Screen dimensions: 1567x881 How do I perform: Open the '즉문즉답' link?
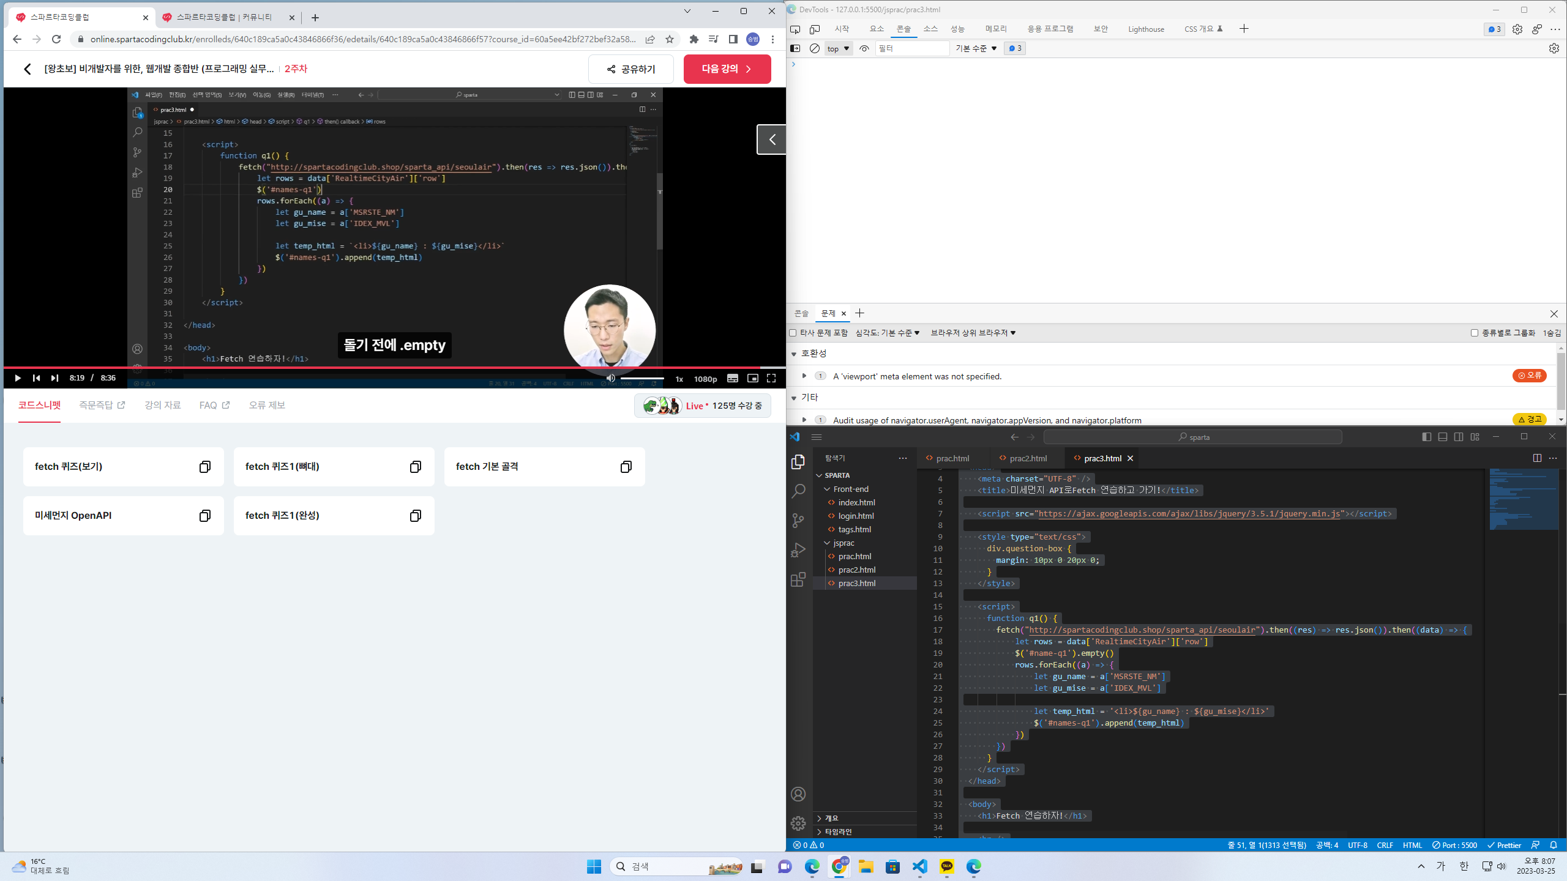102,405
